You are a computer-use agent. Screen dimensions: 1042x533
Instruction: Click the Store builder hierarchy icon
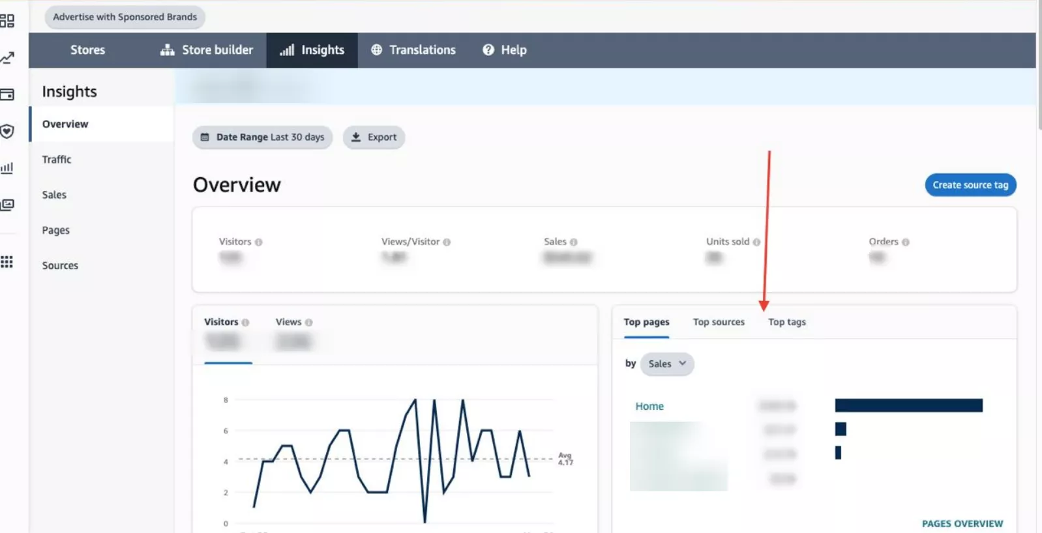[168, 50]
